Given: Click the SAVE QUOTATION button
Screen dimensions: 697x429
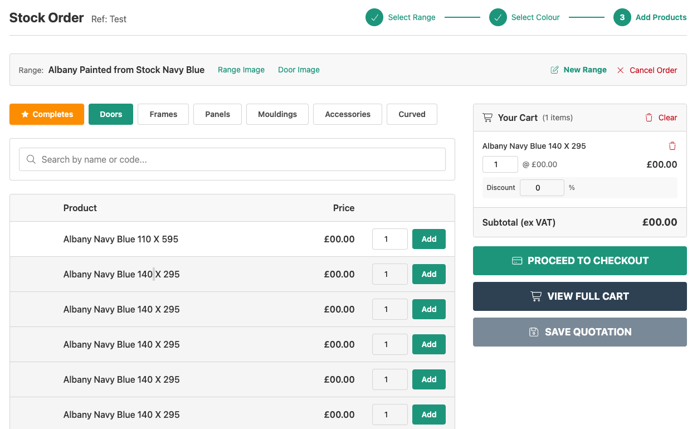Looking at the screenshot, I should (x=580, y=332).
